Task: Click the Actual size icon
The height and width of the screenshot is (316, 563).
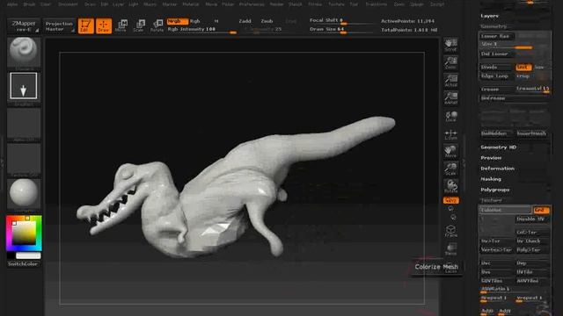Action: coord(450,80)
